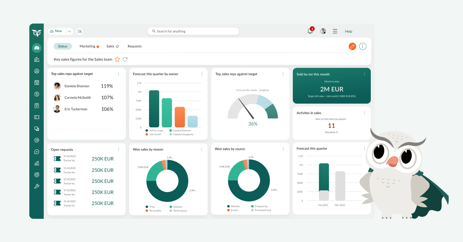This screenshot has width=463, height=242.
Task: Open the Diary calendar sidebar icon
Action: 37,82
